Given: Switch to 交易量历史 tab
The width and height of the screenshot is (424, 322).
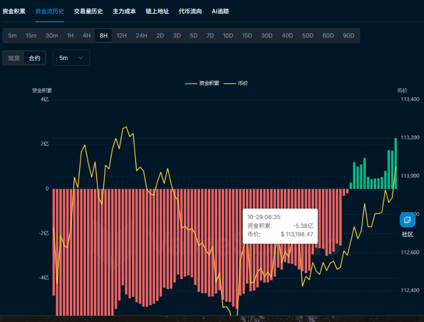Looking at the screenshot, I should tap(89, 11).
